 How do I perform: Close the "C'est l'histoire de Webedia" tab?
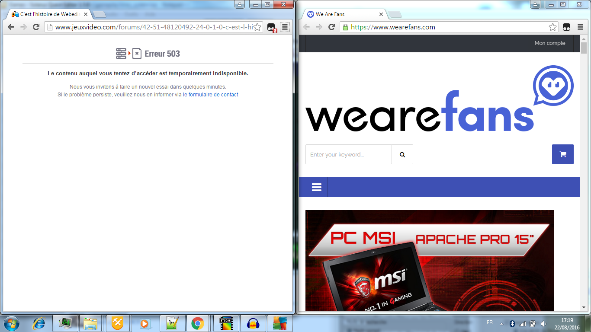click(86, 14)
